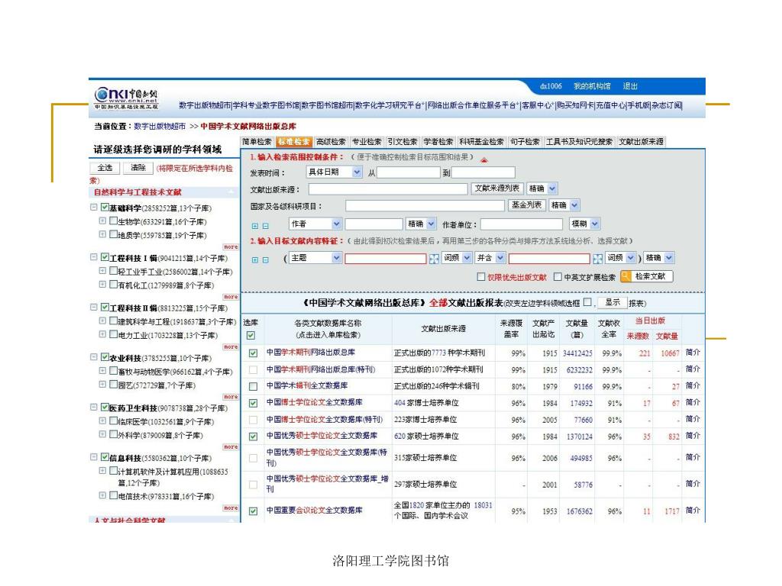Click the 显示 button
Image resolution: width=782 pixels, height=586 pixels.
click(612, 302)
